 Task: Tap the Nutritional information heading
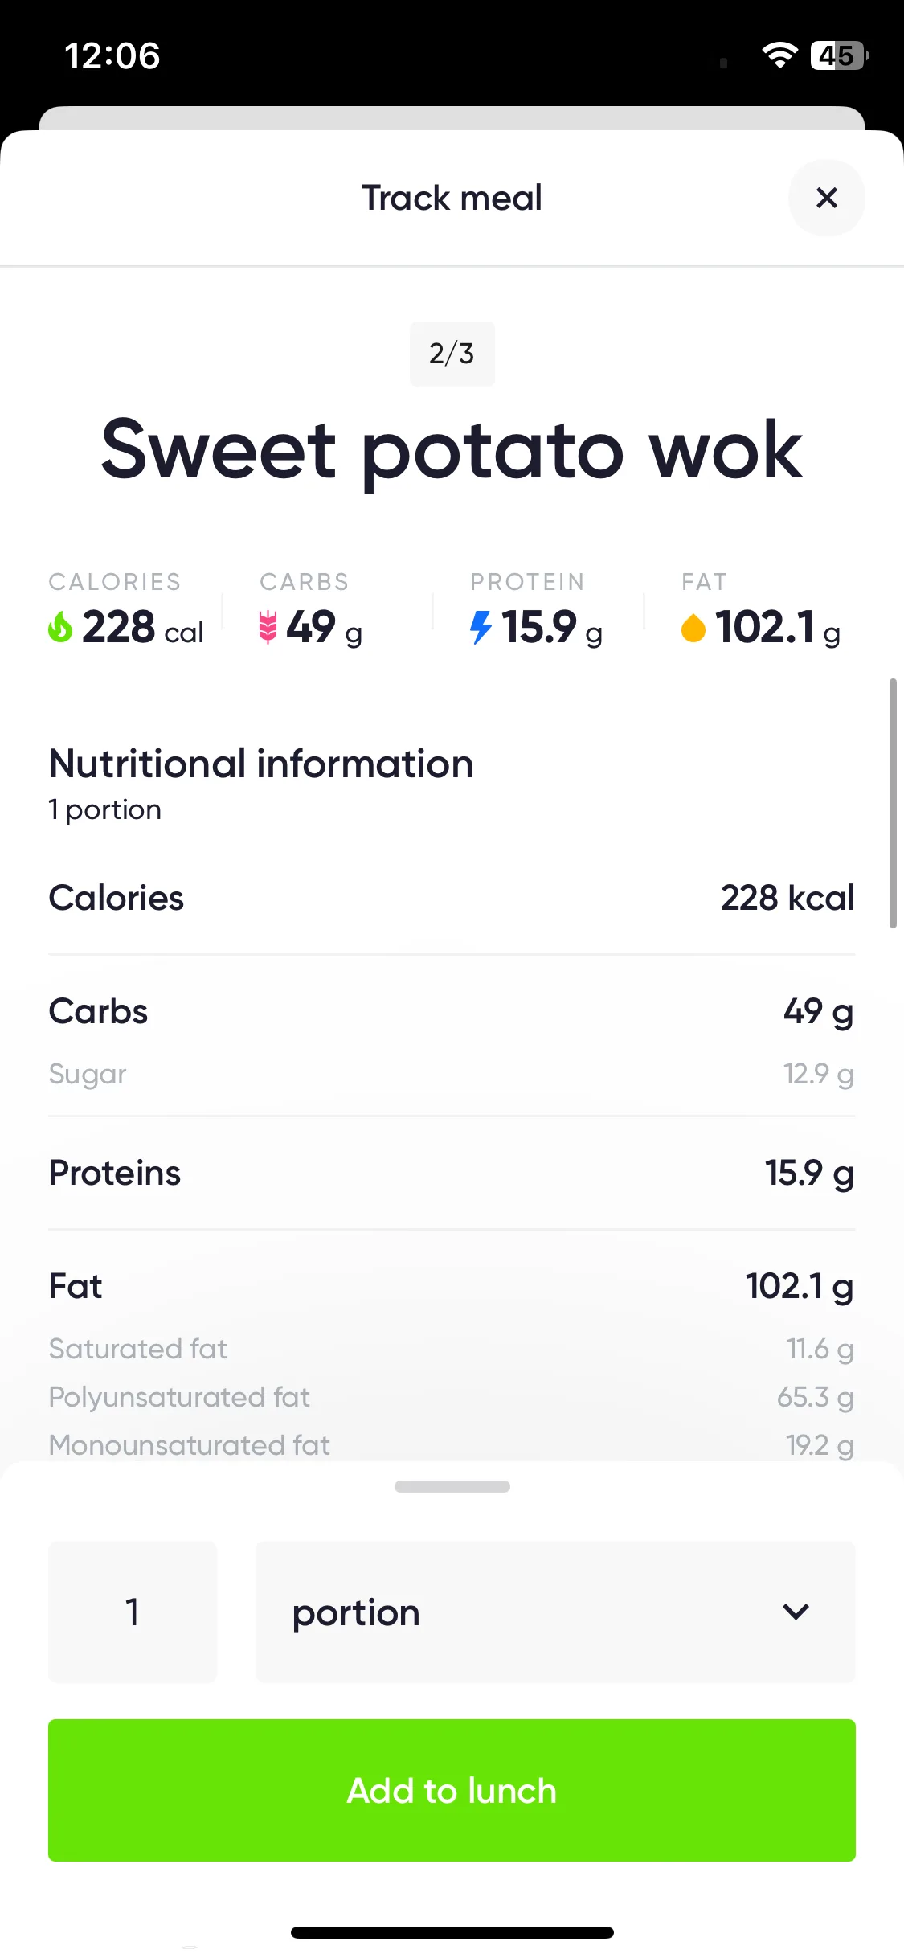point(261,764)
